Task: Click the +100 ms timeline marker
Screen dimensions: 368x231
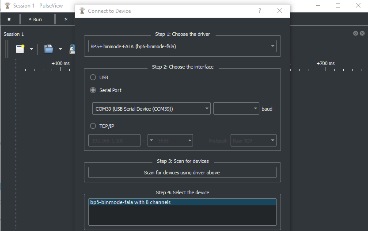Action: point(61,63)
